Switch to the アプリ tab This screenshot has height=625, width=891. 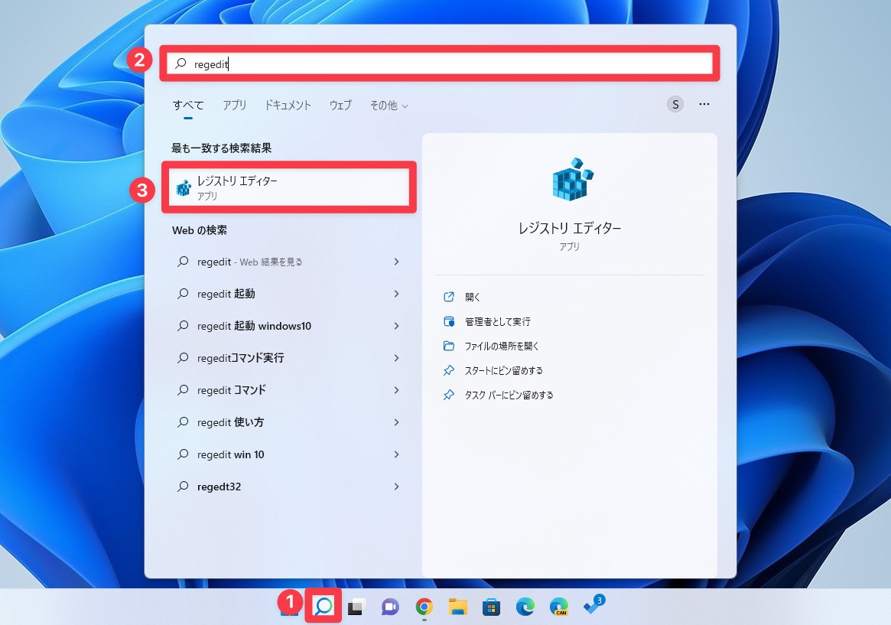[234, 105]
